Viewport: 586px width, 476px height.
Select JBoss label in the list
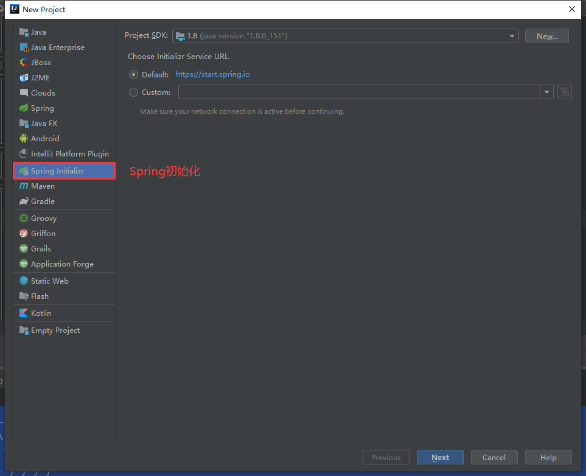[41, 63]
